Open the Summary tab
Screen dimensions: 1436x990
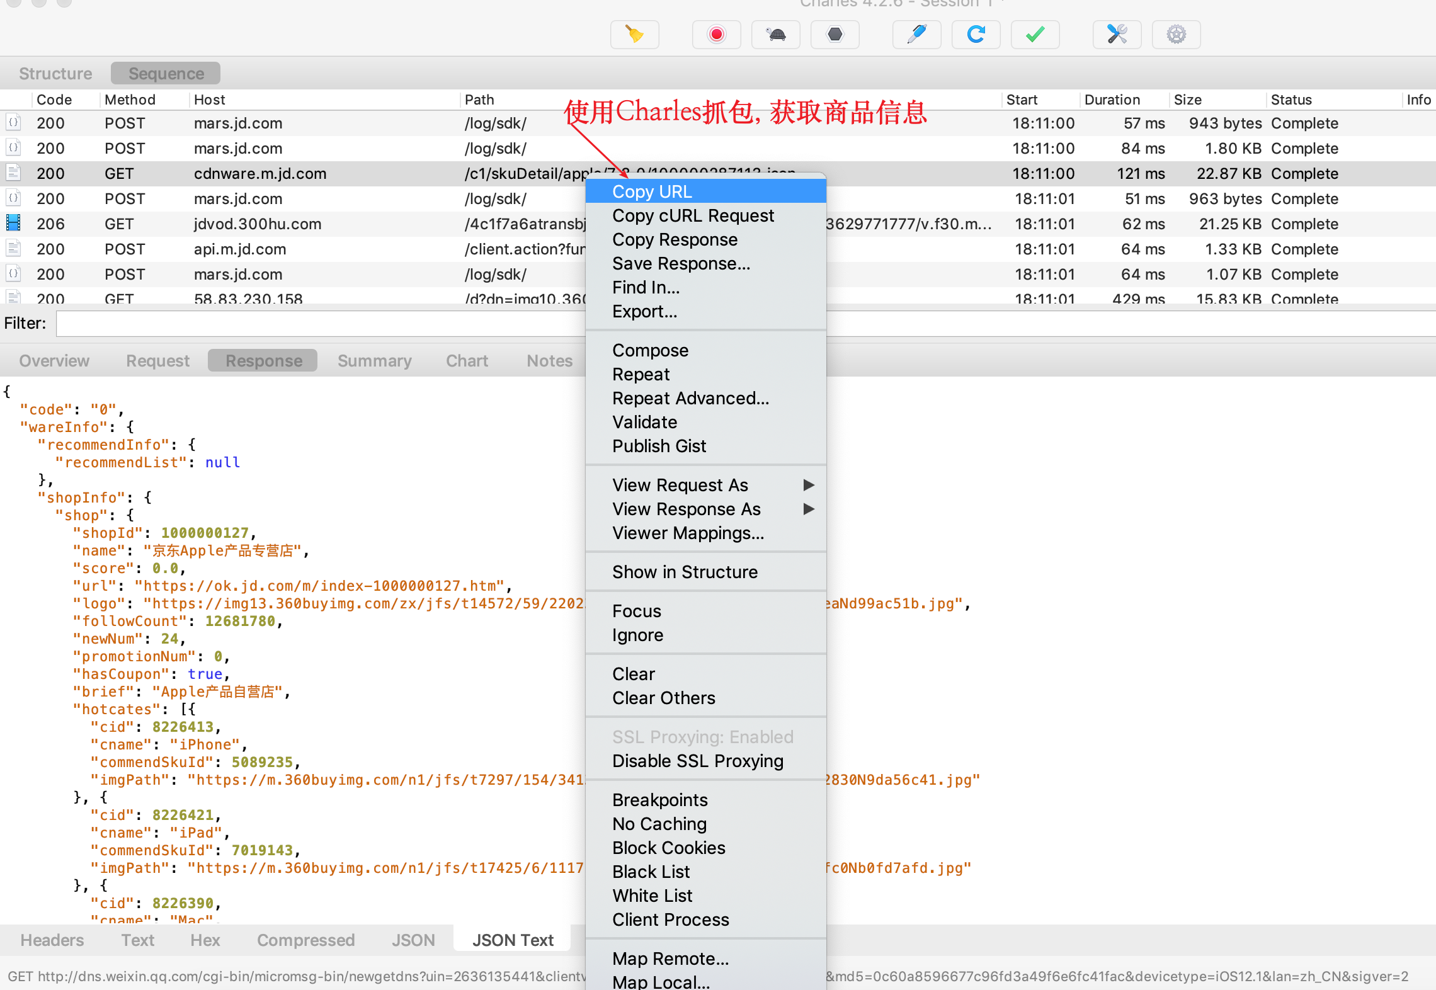point(375,361)
